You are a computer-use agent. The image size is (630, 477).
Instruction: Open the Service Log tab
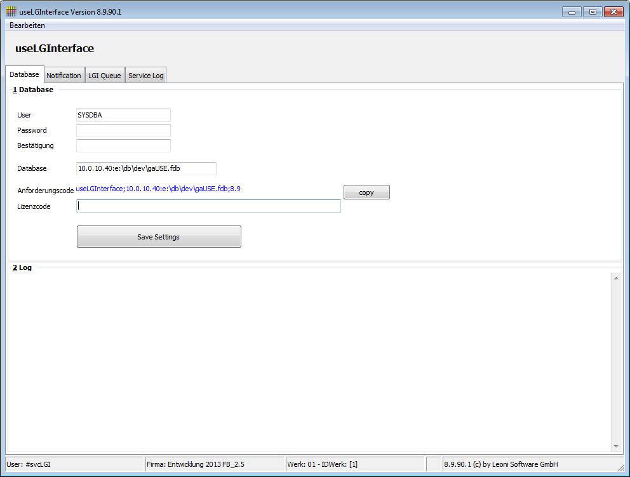point(146,76)
